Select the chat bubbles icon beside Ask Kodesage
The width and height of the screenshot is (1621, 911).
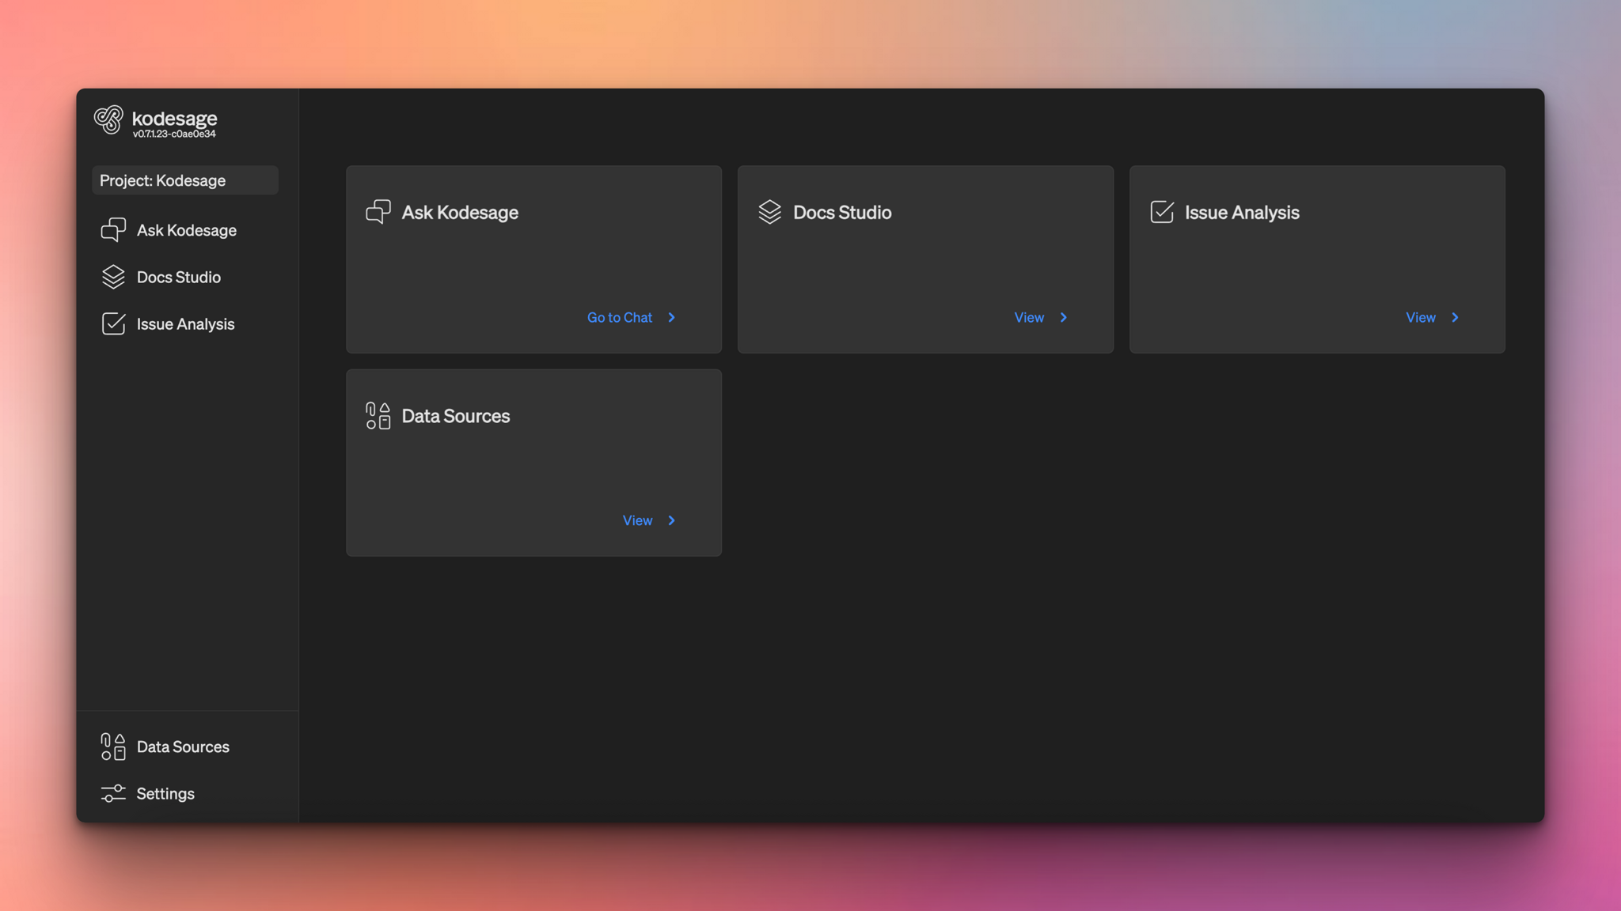click(x=114, y=229)
